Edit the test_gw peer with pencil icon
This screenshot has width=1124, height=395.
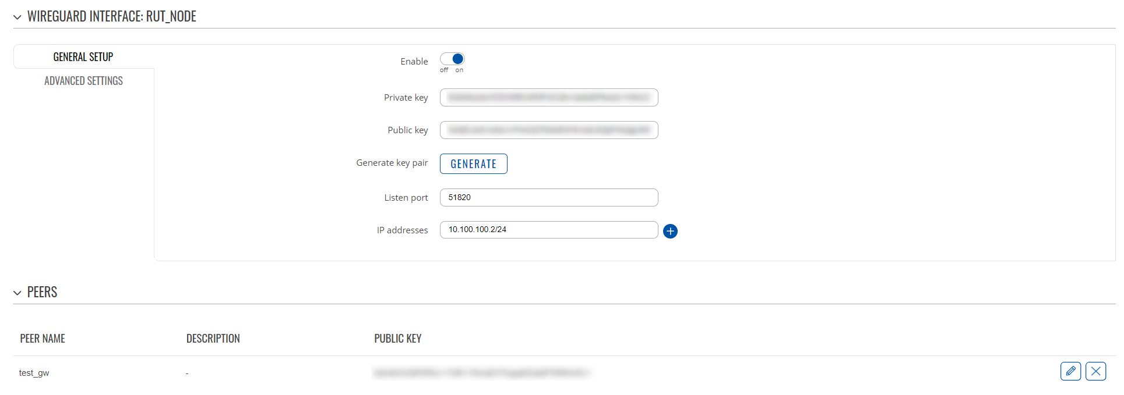[1070, 371]
